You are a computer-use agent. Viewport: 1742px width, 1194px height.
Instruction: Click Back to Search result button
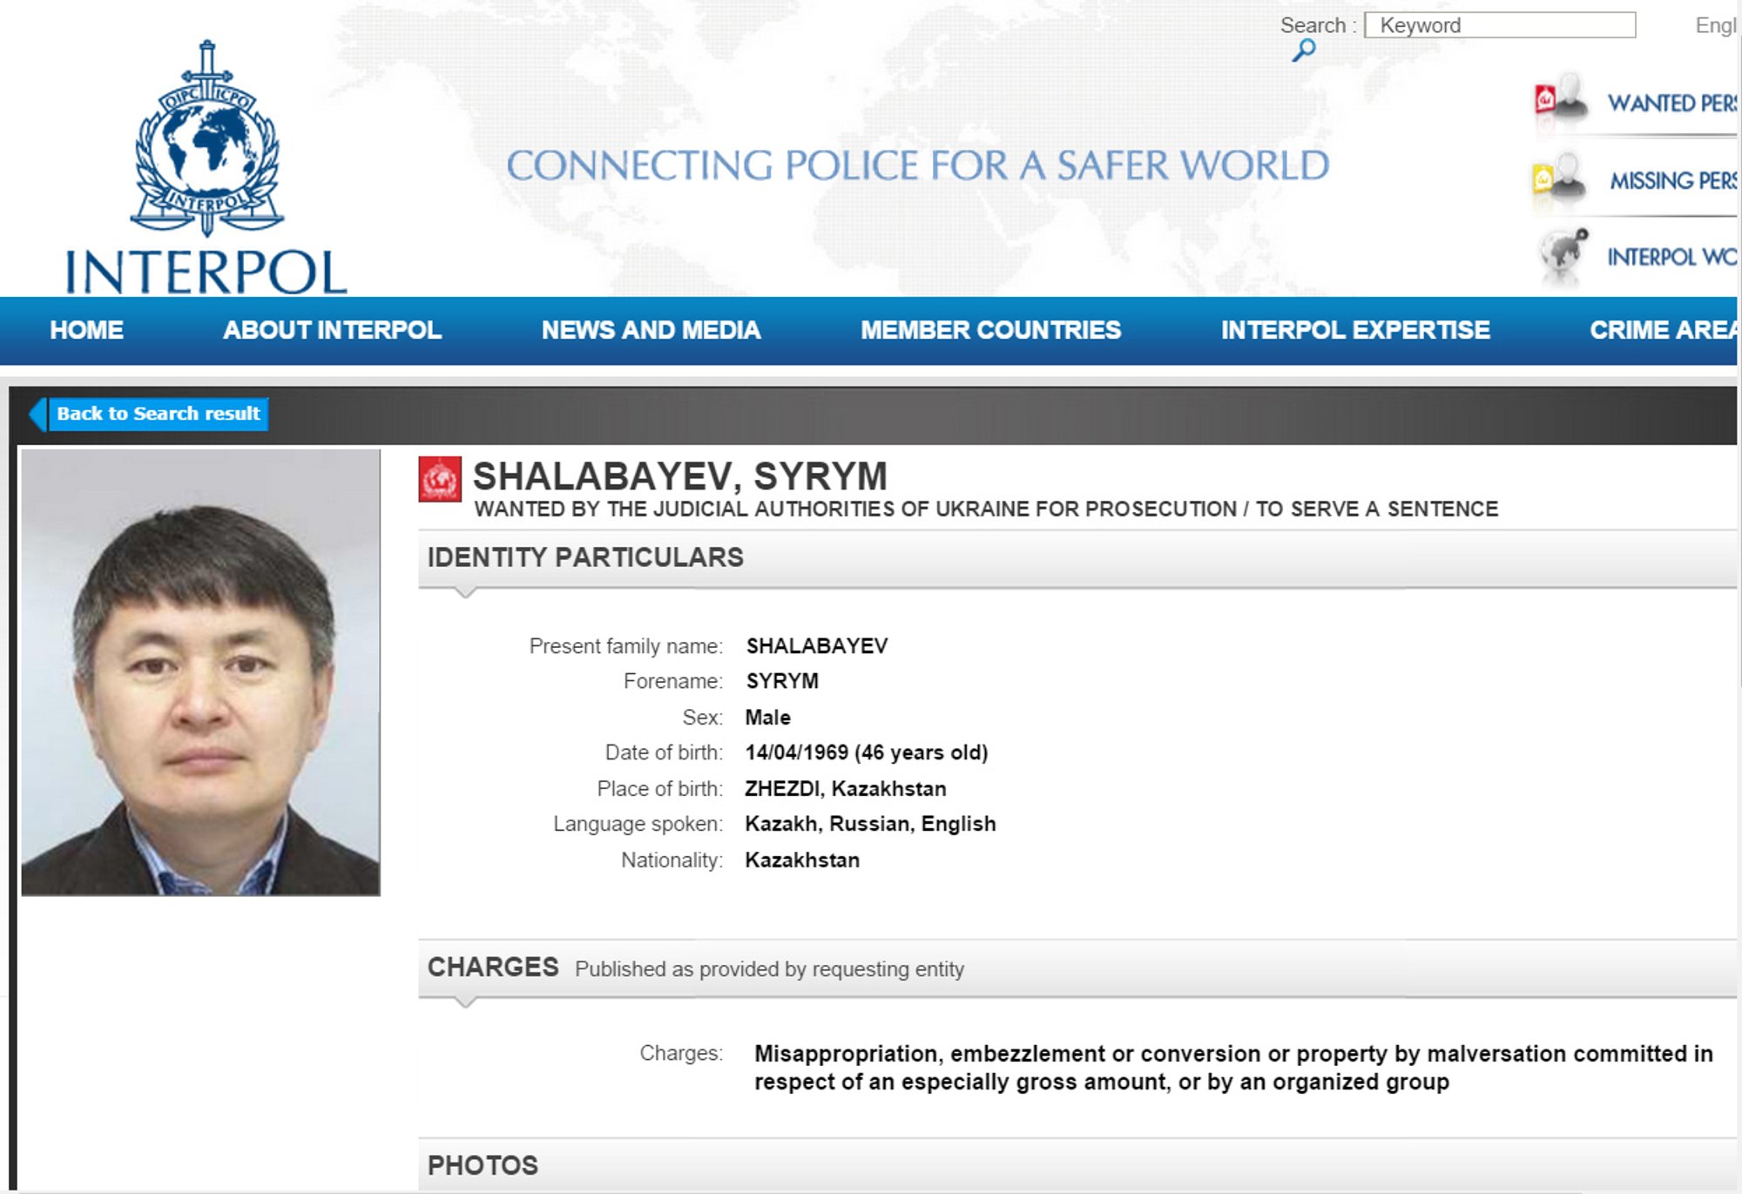[159, 414]
